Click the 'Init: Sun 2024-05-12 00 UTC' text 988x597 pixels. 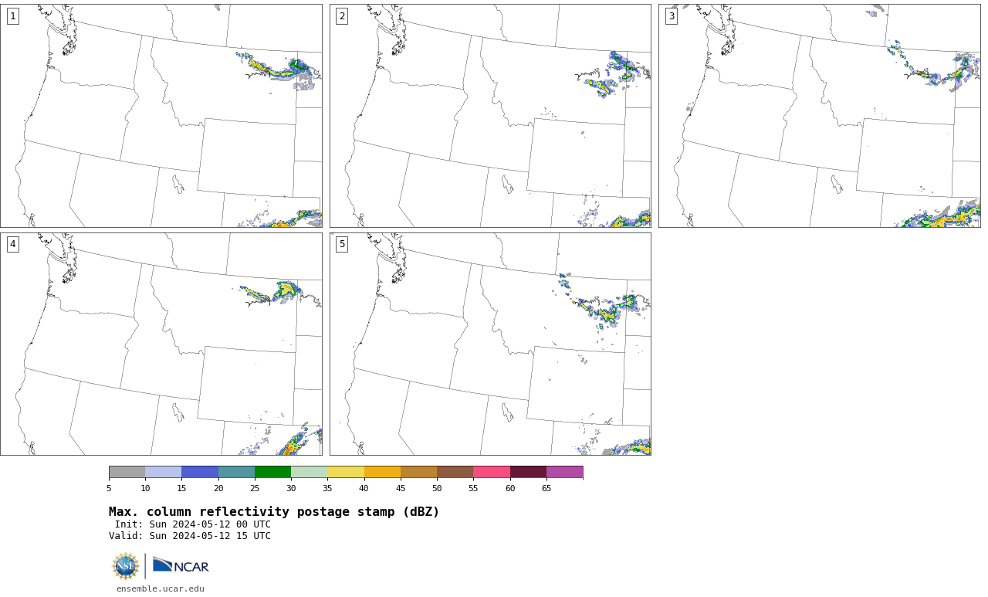point(193,524)
